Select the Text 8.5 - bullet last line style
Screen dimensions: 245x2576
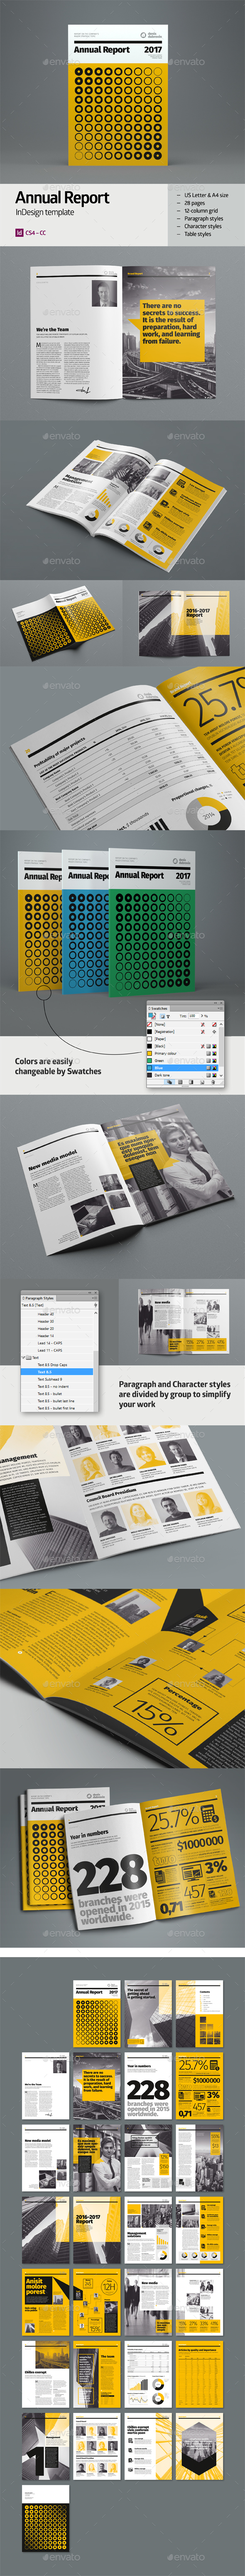click(x=56, y=1401)
